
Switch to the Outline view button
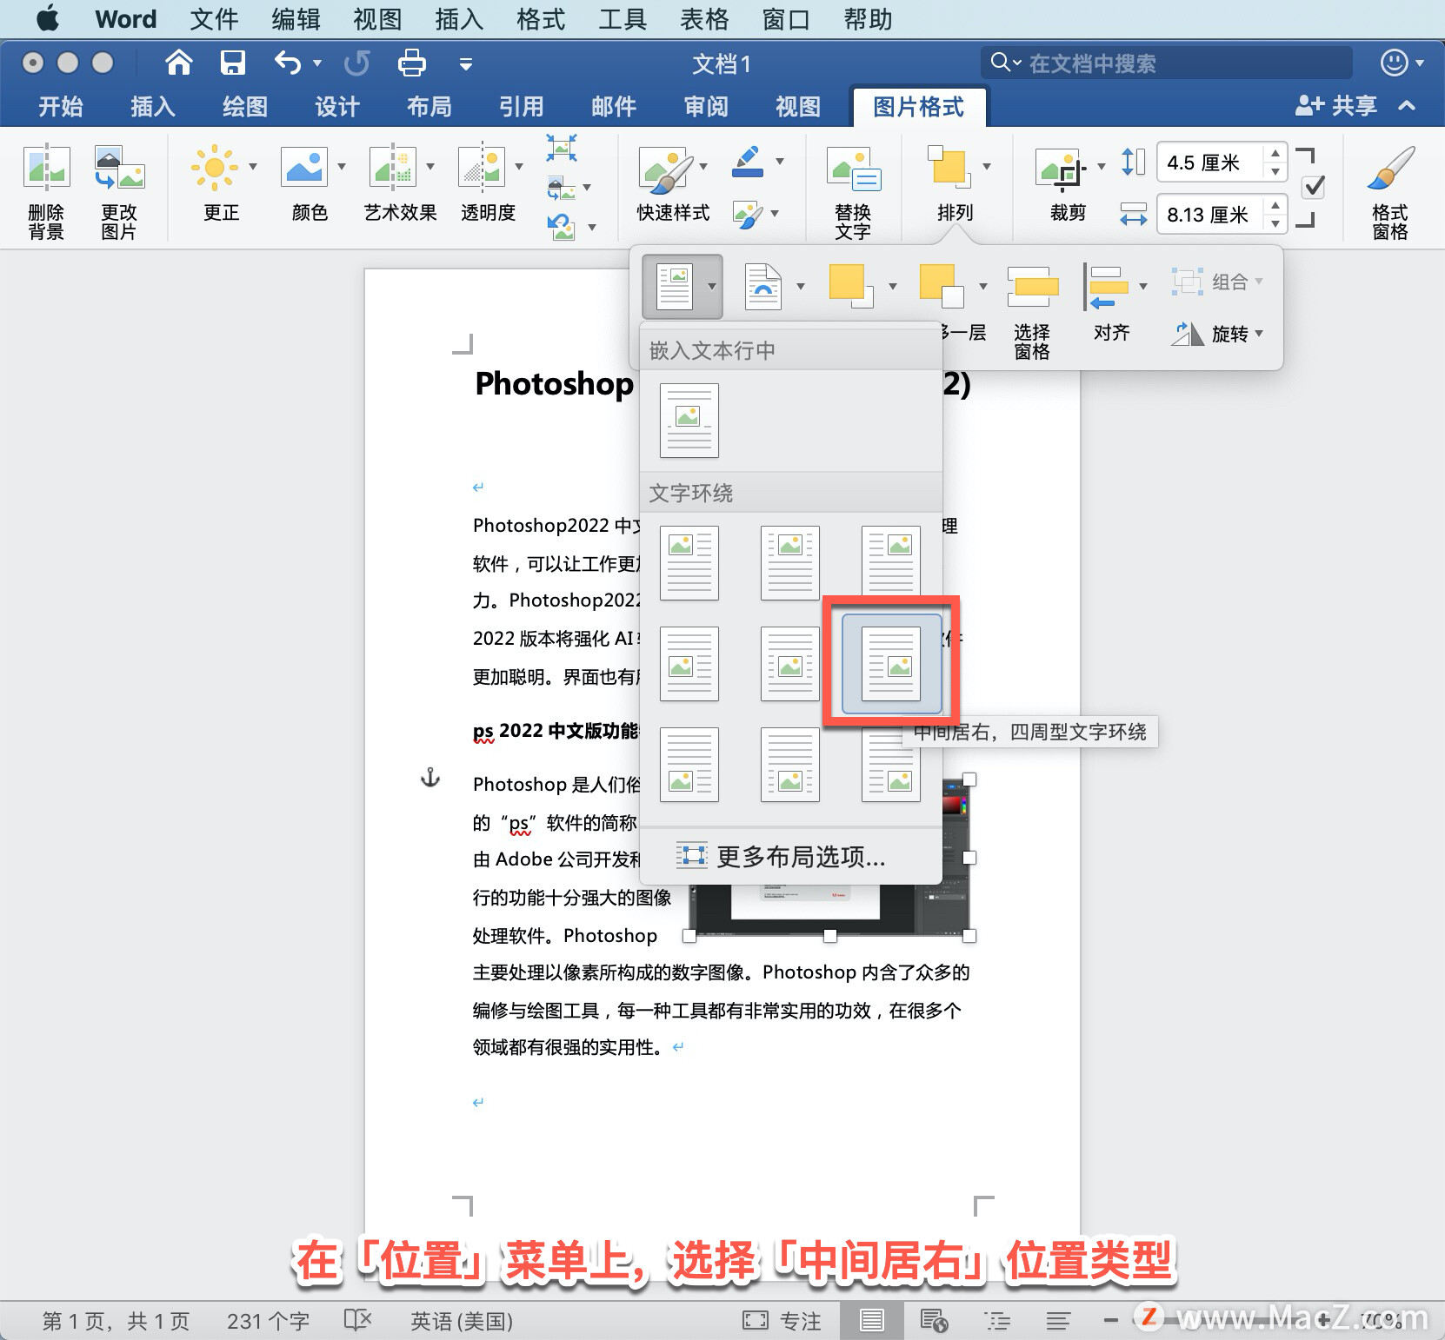997,1321
